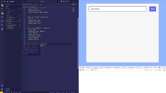Go back with the editor navigation arrow
The width and height of the screenshot is (166, 93).
(23, 2)
